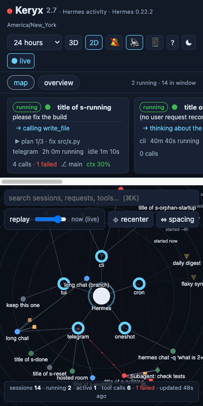Click the 1 failed text in the session card
Screen dimensions: 203x406
click(x=46, y=164)
